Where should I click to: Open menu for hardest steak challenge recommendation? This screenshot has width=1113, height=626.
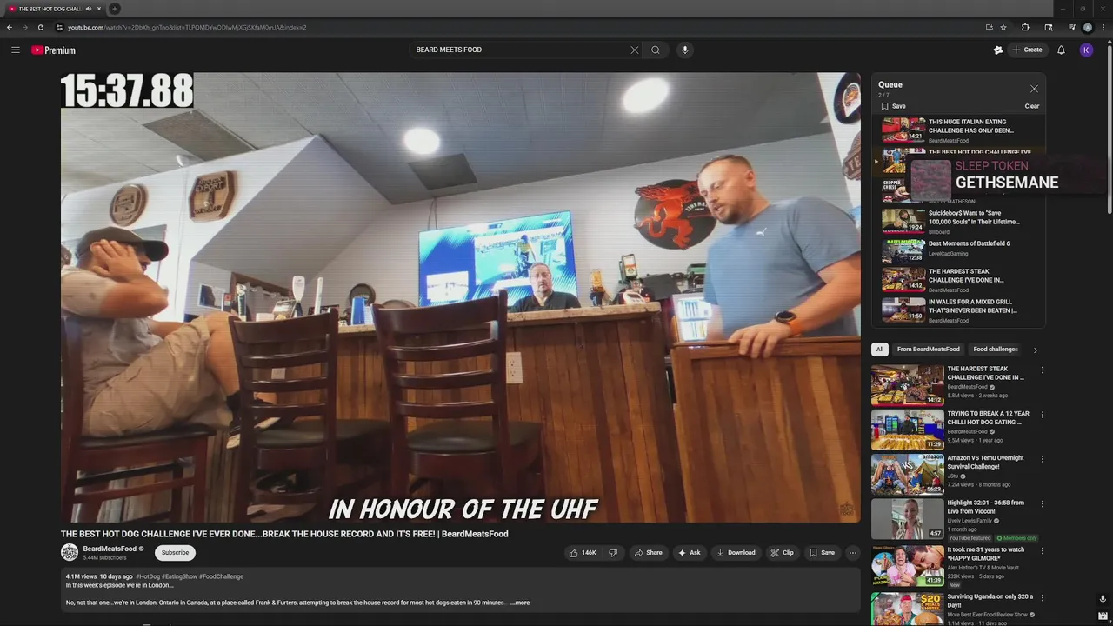click(1042, 370)
